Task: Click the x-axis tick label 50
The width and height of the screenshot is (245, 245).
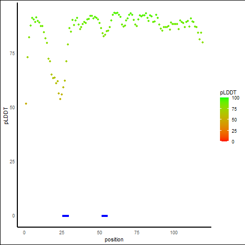Action: click(100, 233)
